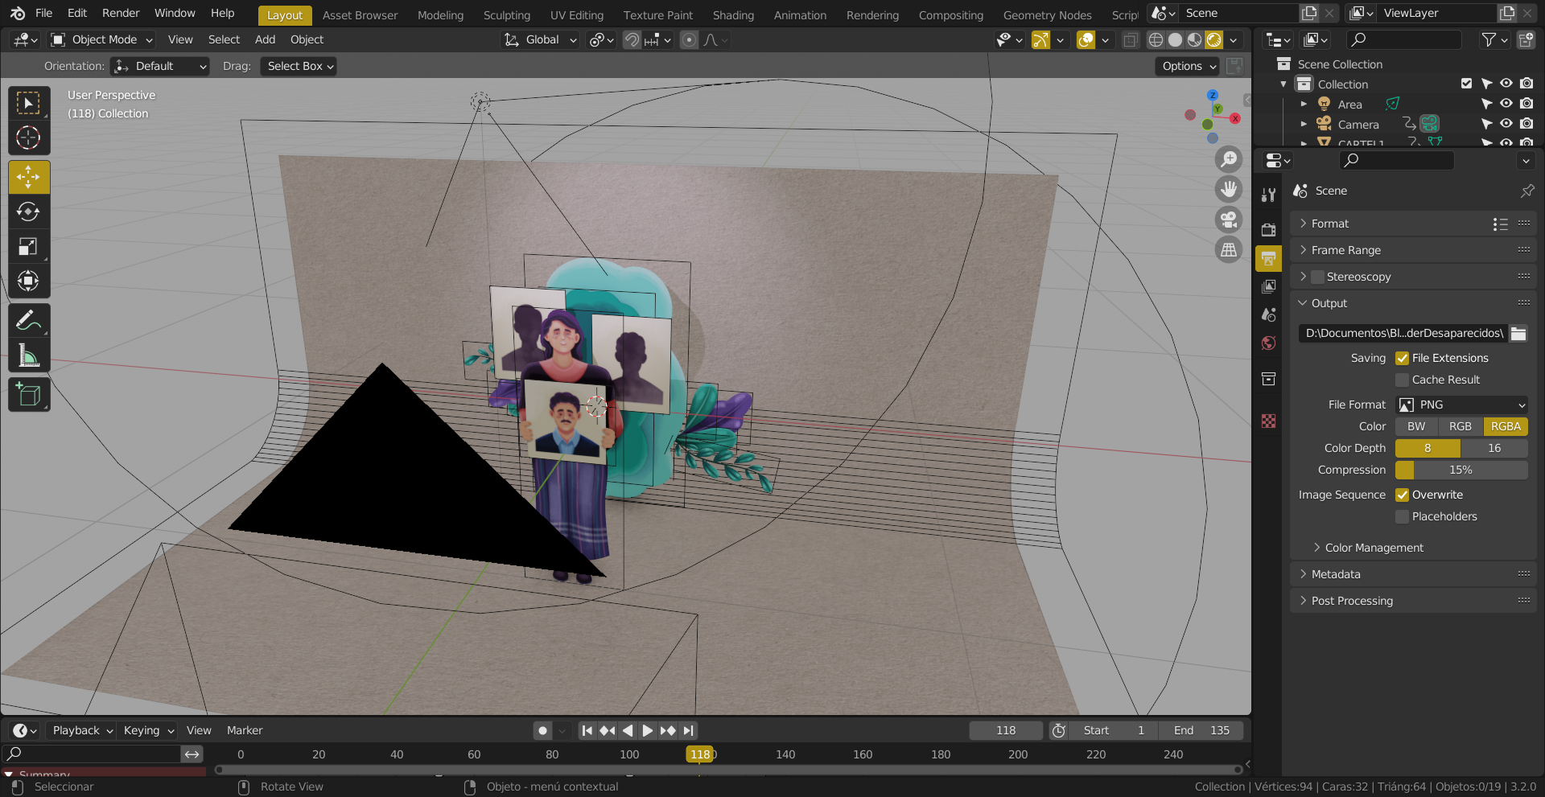1545x797 pixels.
Task: Switch to the Shading workspace tab
Action: (733, 15)
